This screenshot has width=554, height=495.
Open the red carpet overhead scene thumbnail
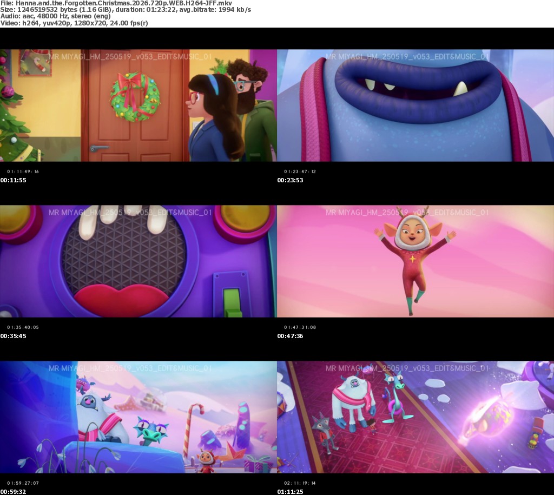pos(415,418)
